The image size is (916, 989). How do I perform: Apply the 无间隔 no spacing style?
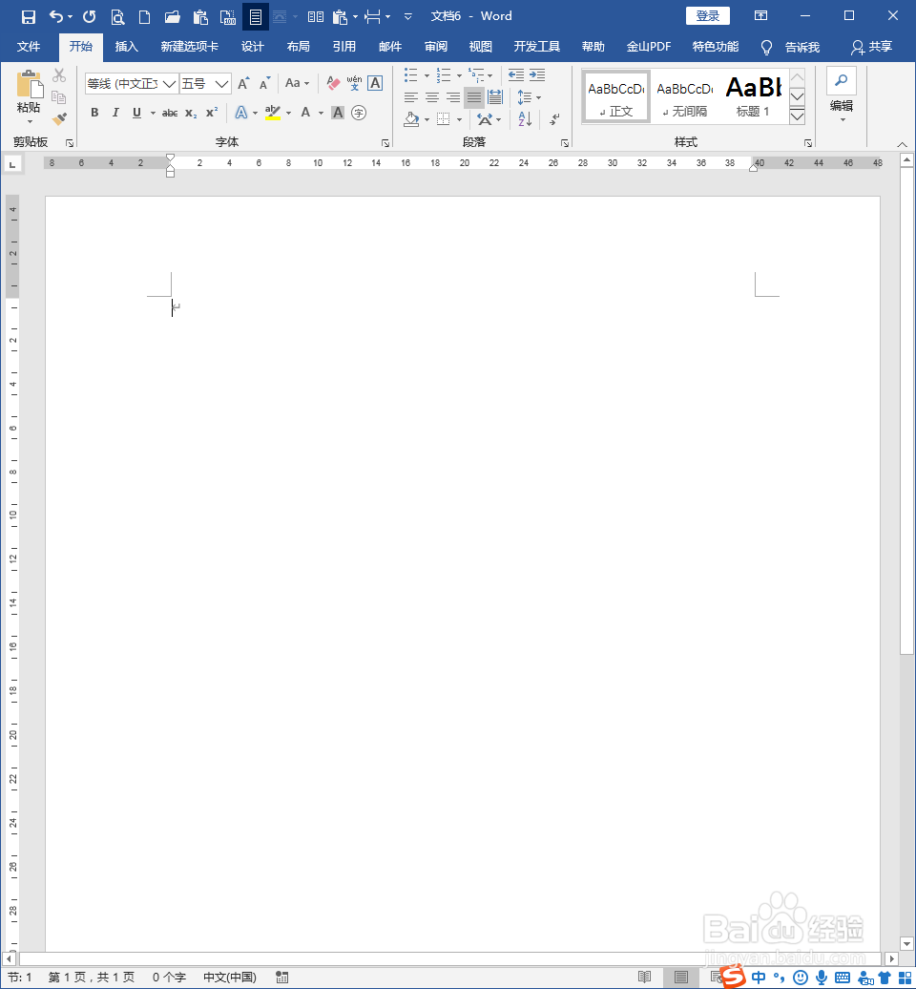click(685, 95)
